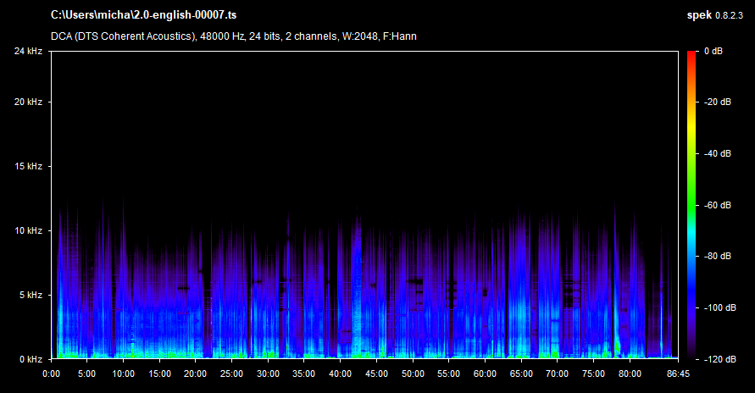The width and height of the screenshot is (755, 393).
Task: Click the 86:45 end time marker
Action: [x=679, y=373]
